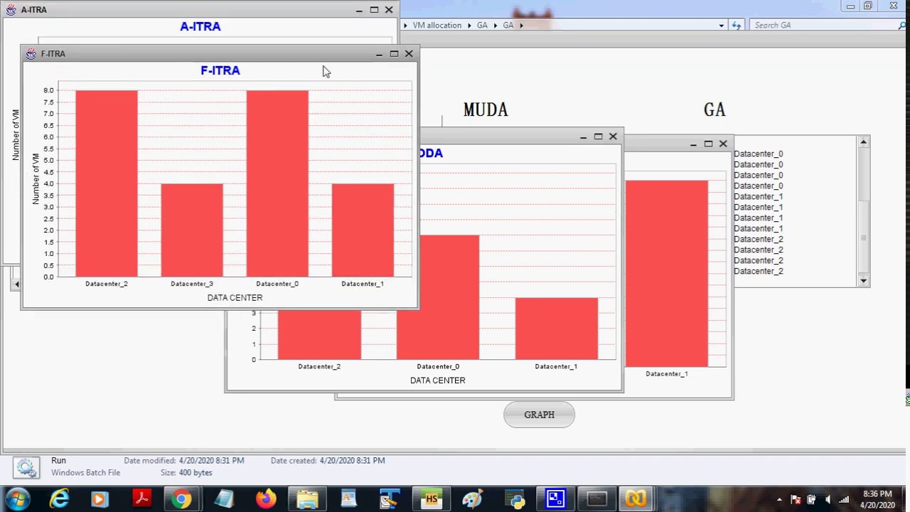Click GA list scrollbar thumb
The height and width of the screenshot is (512, 910).
[863, 238]
